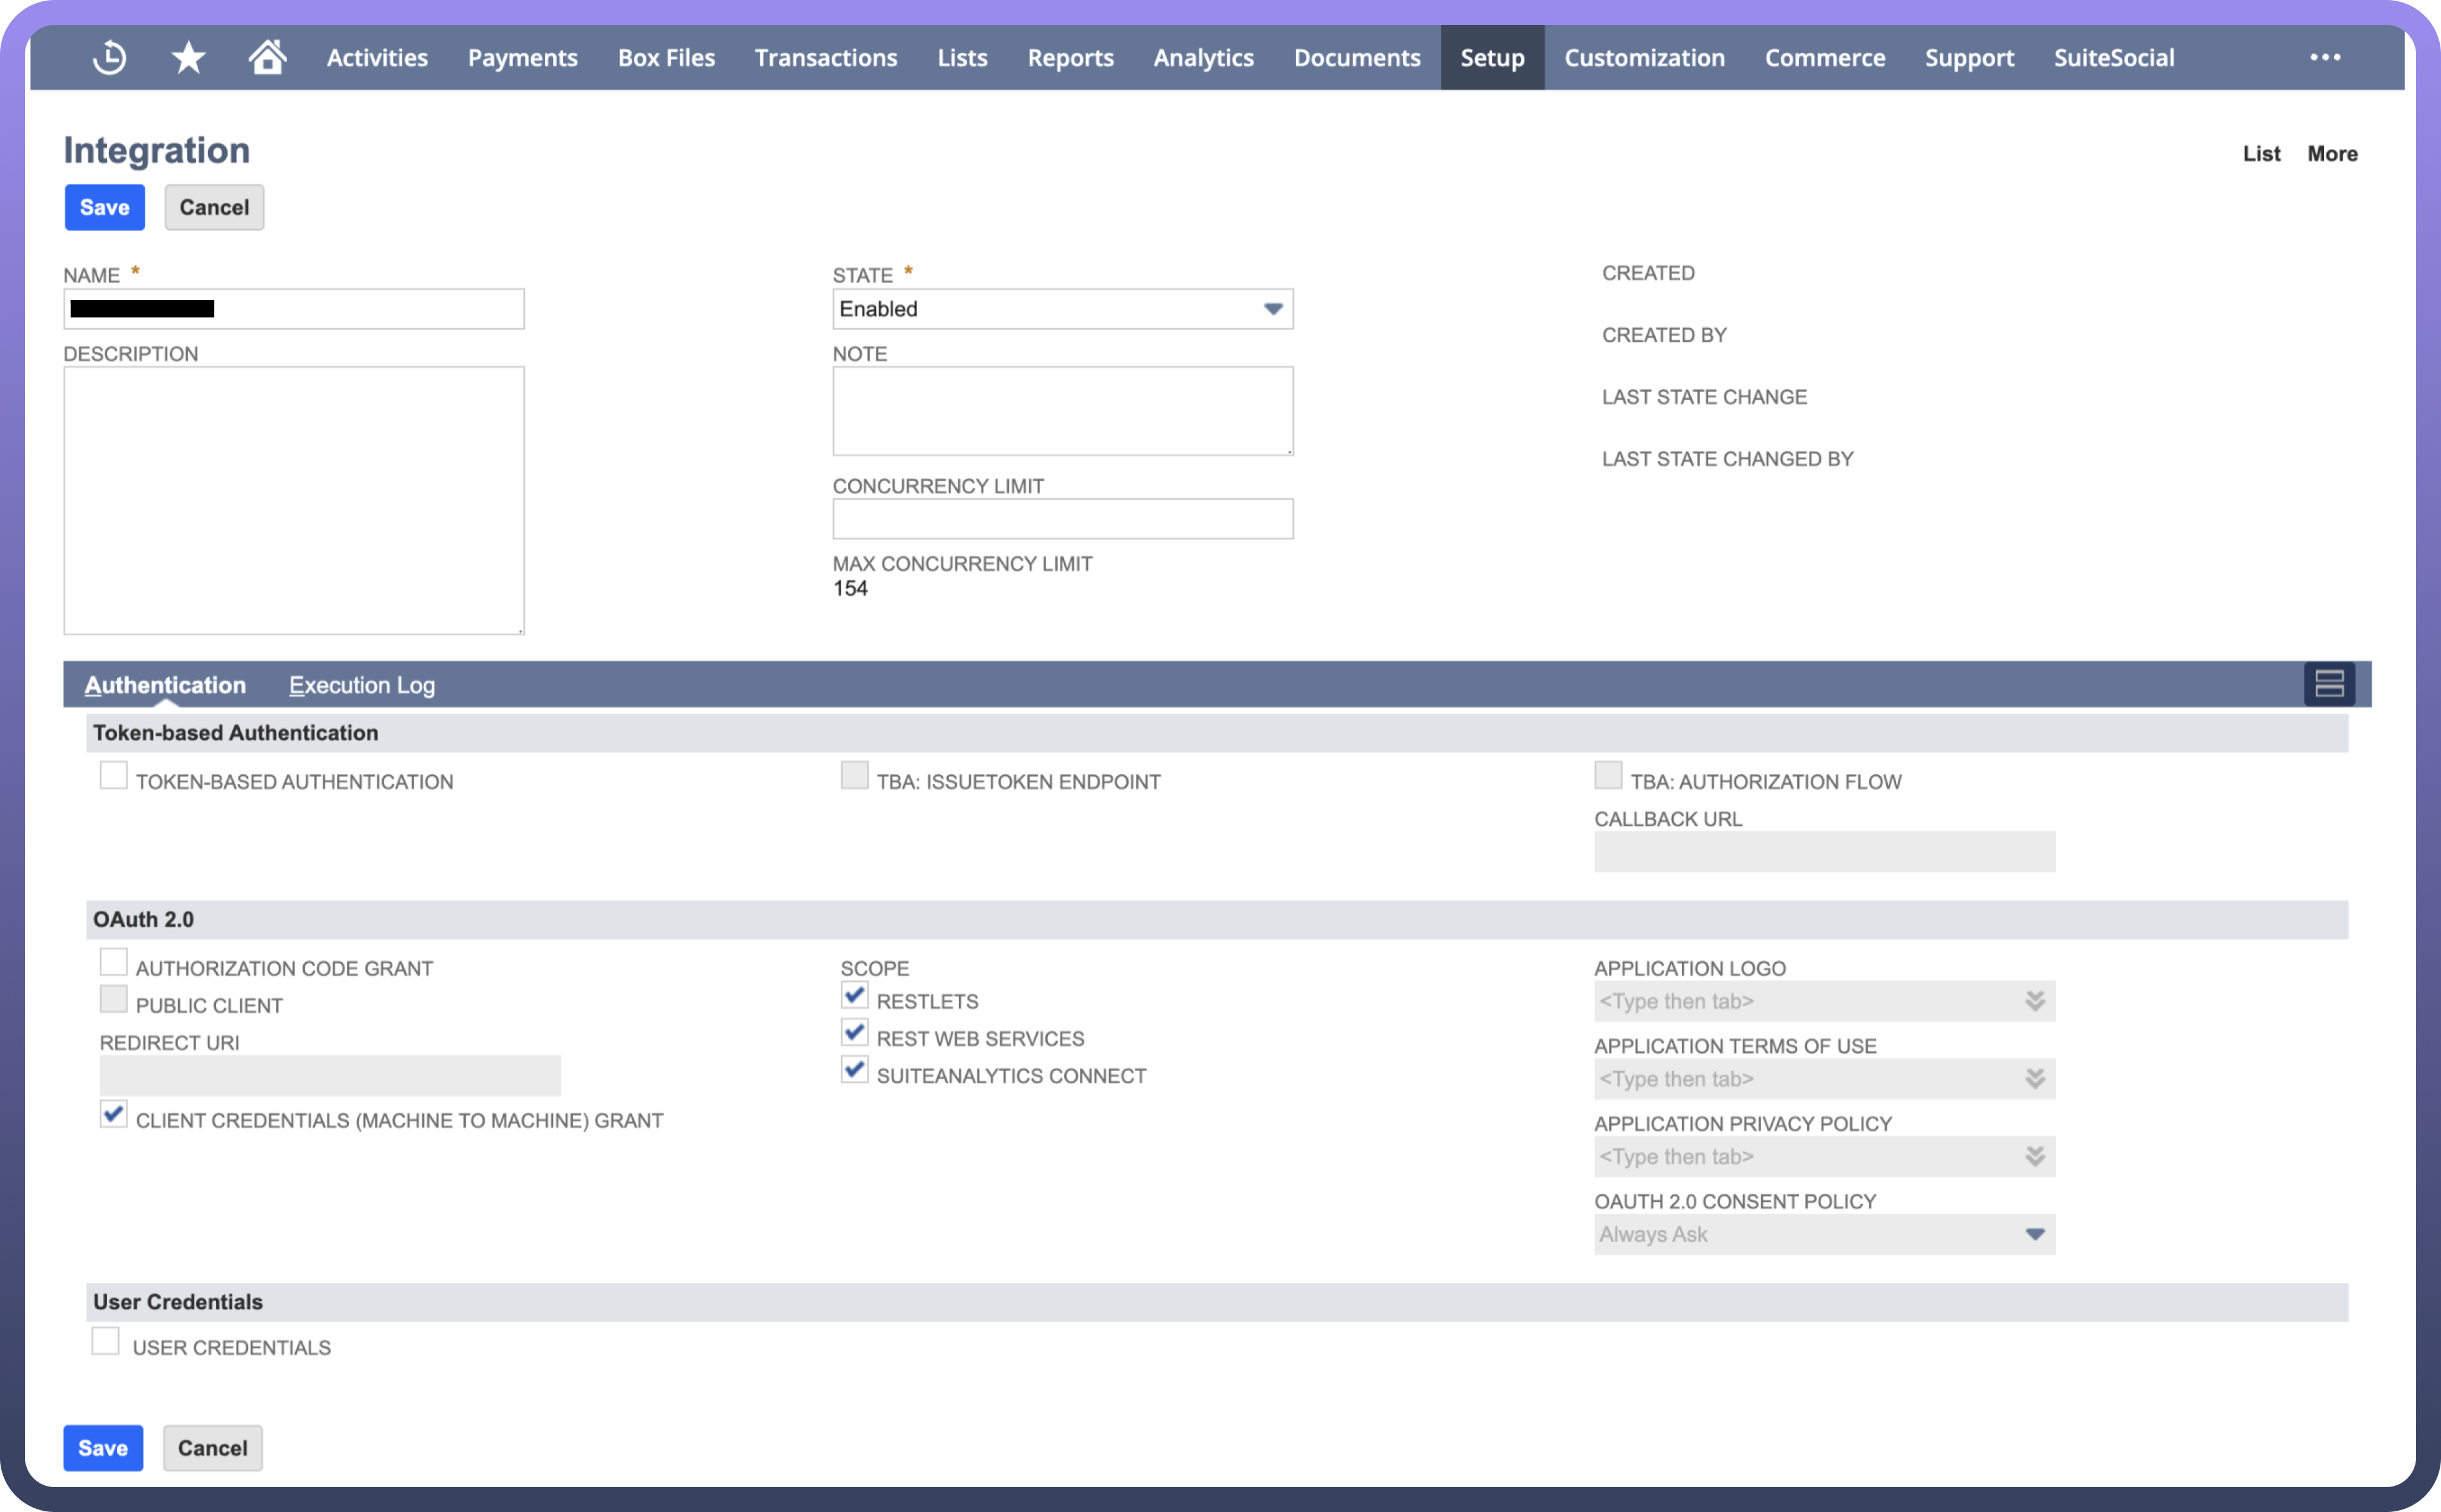Expand Application Terms of Use double-arrow
The width and height of the screenshot is (2441, 1512).
tap(2034, 1079)
